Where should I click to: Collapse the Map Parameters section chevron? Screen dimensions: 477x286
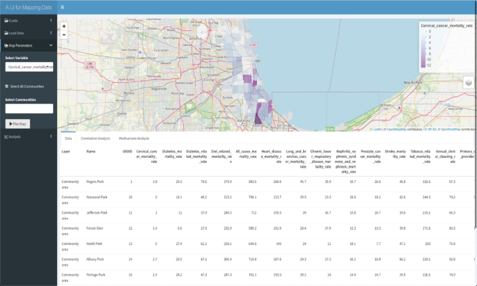click(51, 45)
